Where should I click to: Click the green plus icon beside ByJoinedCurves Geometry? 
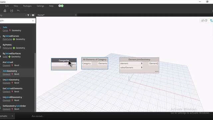pyautogui.click(x=14, y=39)
